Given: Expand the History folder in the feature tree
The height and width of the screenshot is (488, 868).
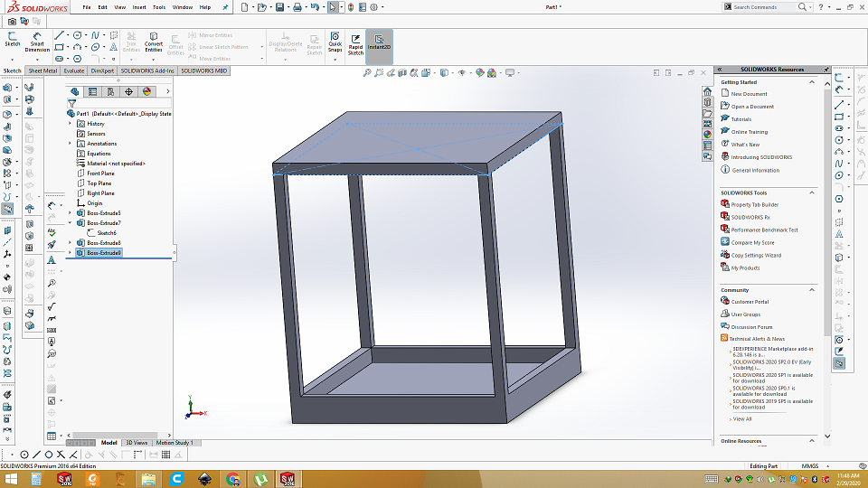Looking at the screenshot, I should (70, 124).
